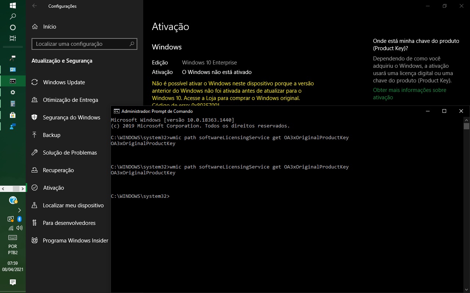Maximize the Command Prompt window
Screen dimensions: 470x293
(444, 111)
